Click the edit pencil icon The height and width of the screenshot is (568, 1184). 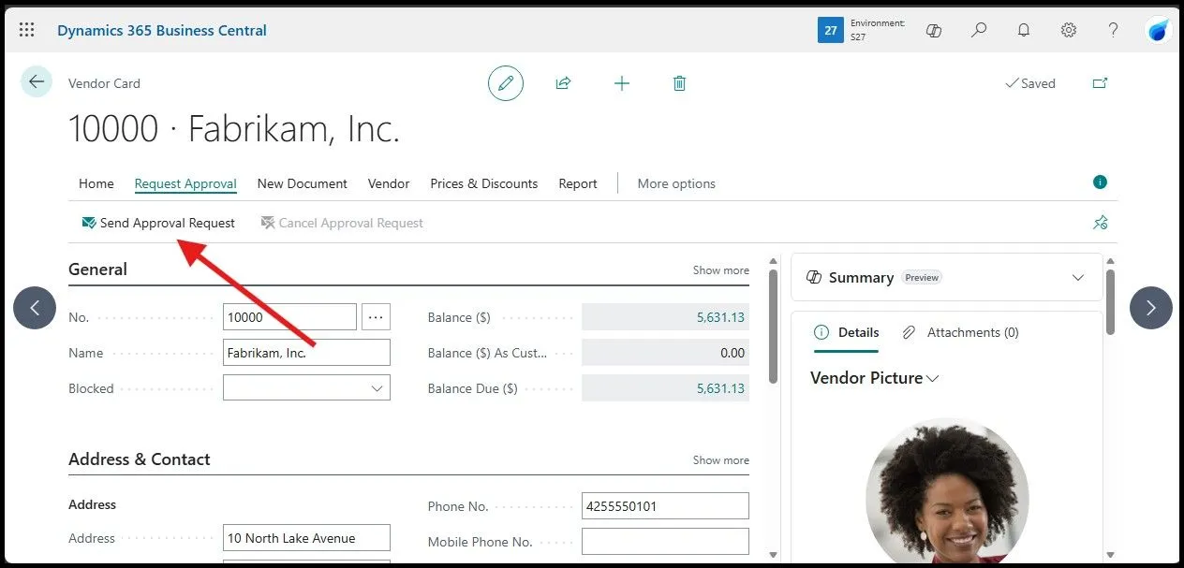pos(506,83)
